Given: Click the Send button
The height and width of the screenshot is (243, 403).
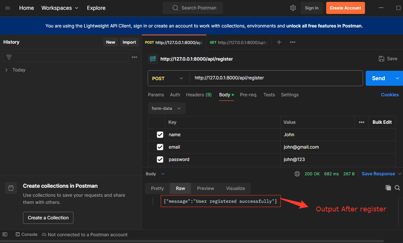Looking at the screenshot, I should tap(379, 78).
